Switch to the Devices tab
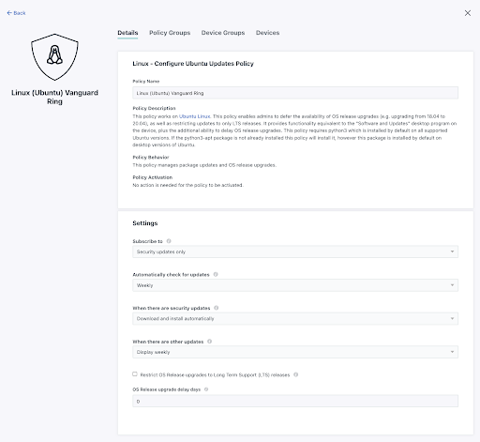The height and width of the screenshot is (442, 480). pos(267,33)
